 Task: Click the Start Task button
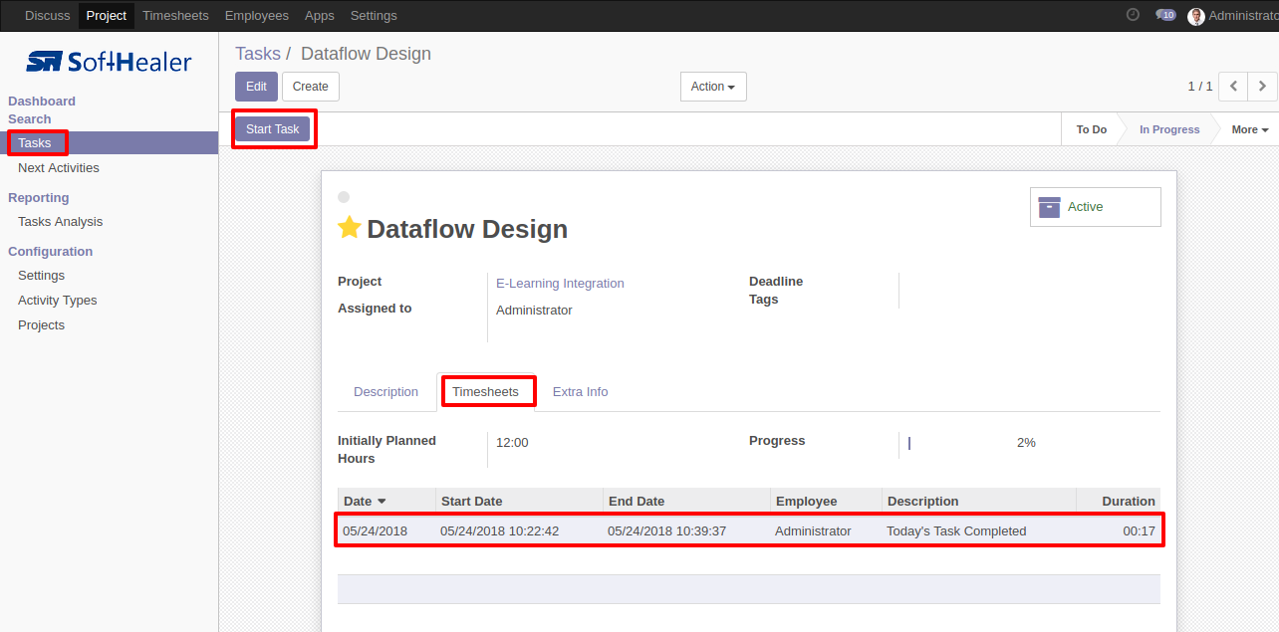click(273, 129)
